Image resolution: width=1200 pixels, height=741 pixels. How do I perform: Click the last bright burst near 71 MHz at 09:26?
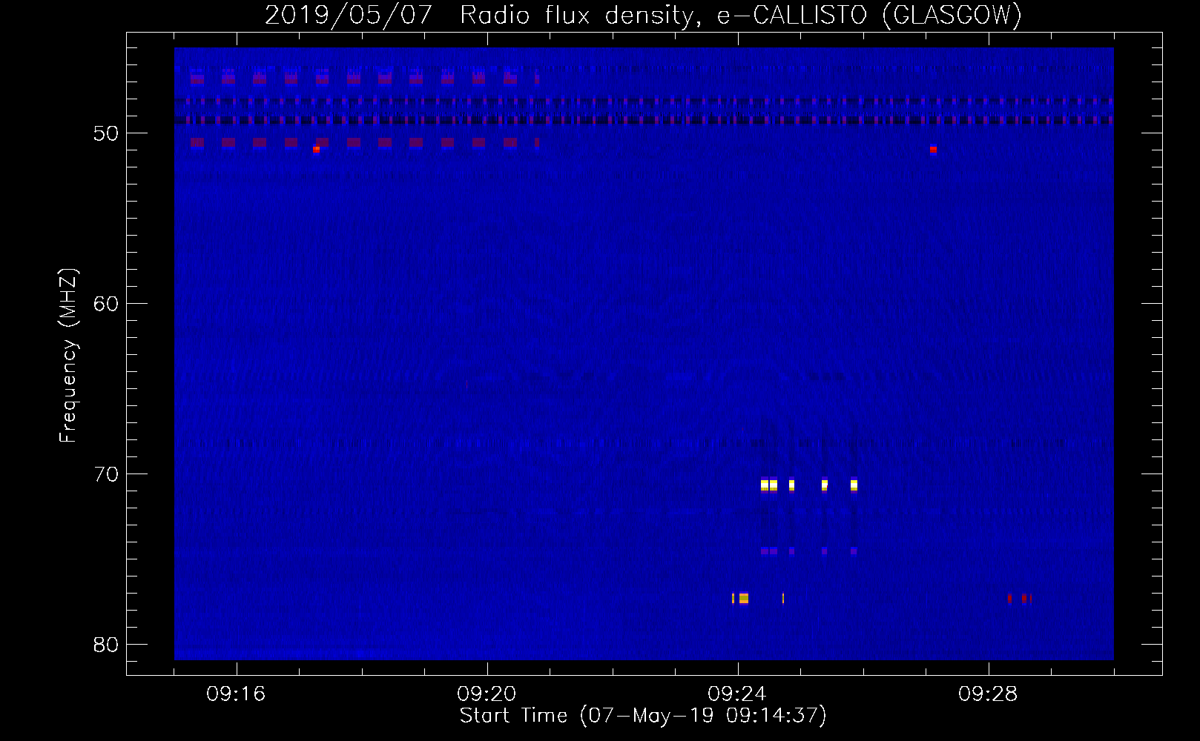coord(854,485)
